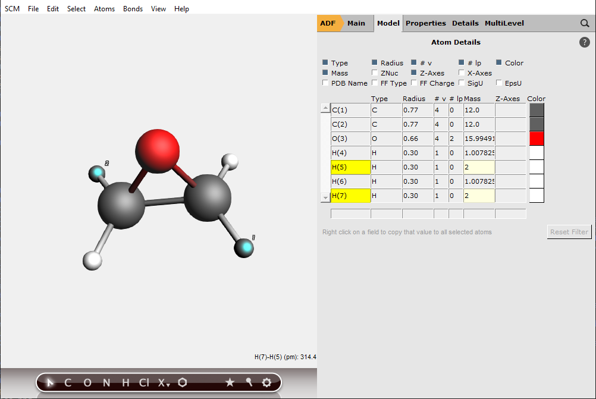Click the atom table scroll-down arrow
This screenshot has height=399, width=596.
point(325,197)
